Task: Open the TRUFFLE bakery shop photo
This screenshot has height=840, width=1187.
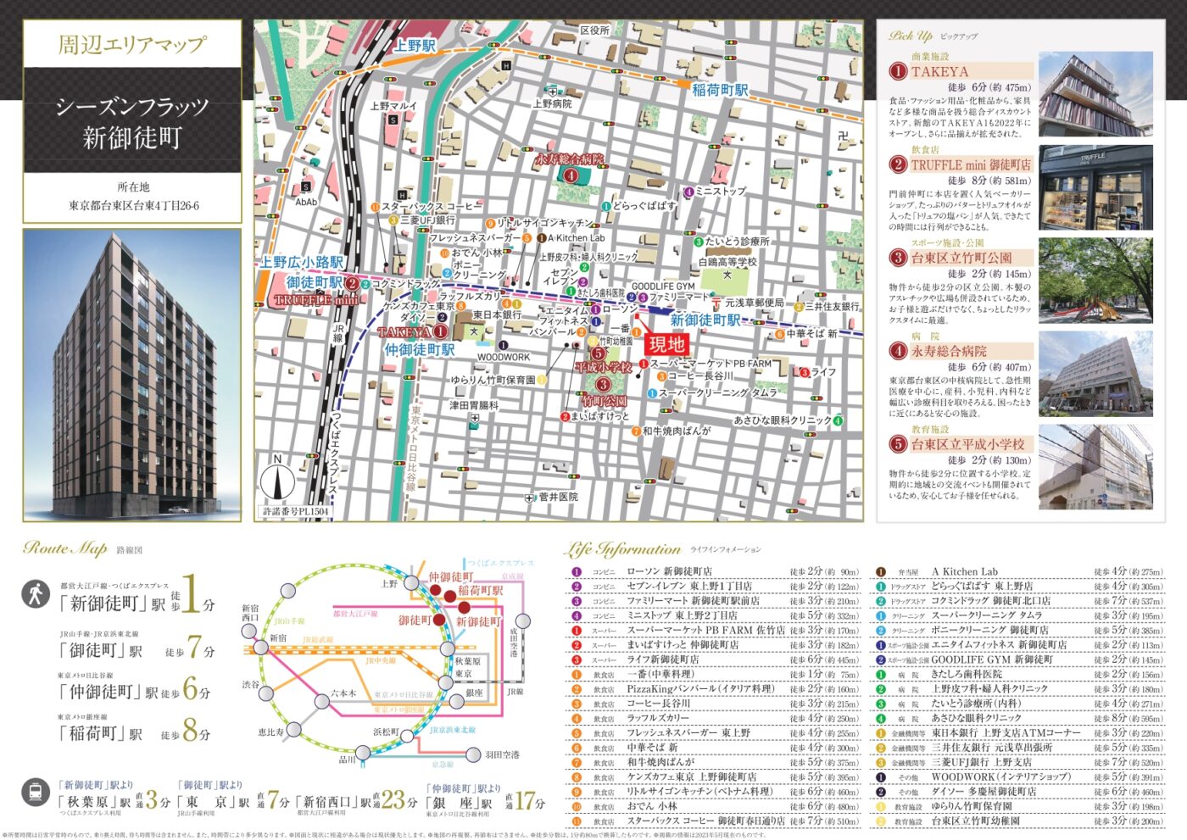Action: 1095,187
